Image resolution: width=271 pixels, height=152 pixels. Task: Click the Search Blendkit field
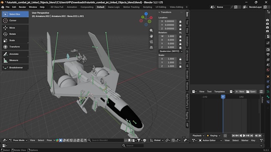pos(108,140)
